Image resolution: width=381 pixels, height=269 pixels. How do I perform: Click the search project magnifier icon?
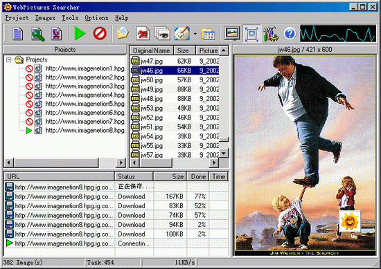[x=37, y=34]
